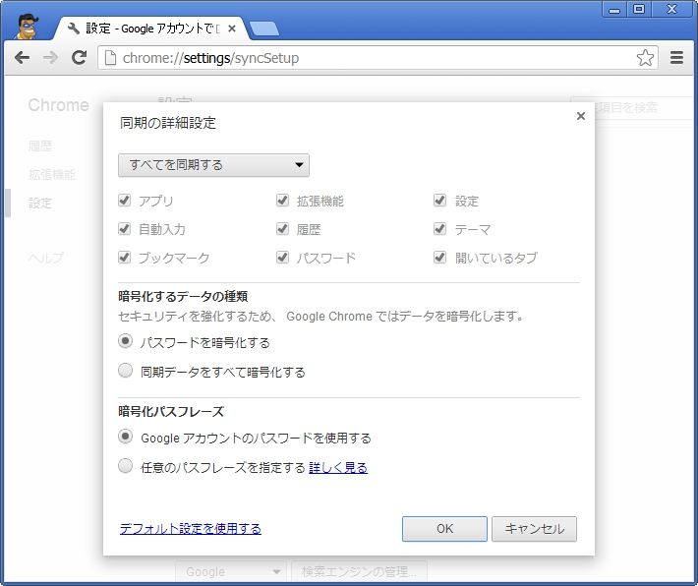Toggle the 自動入力 checkbox
Viewport: 698px width, 586px height.
point(124,229)
